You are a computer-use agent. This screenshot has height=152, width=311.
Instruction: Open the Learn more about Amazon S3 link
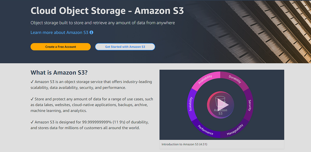coord(59,32)
